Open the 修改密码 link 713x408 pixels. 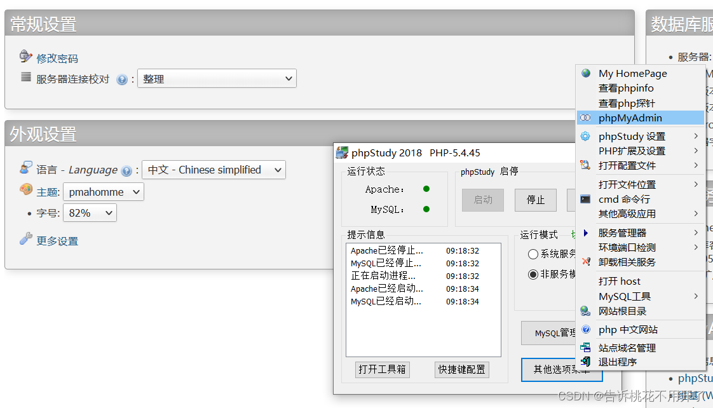[x=57, y=58]
